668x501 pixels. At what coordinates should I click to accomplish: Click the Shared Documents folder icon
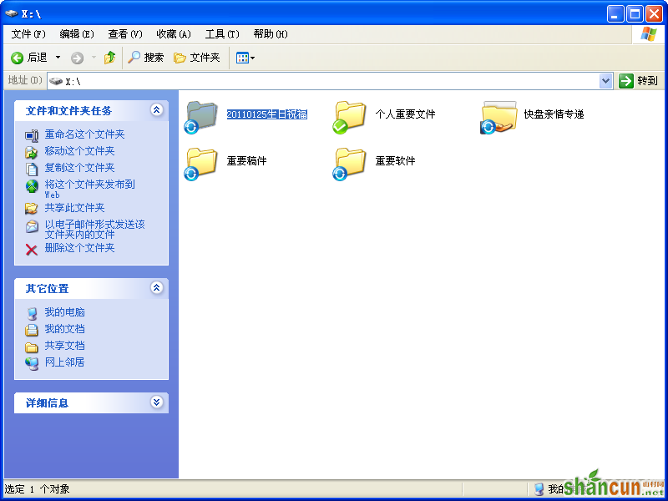coord(32,347)
